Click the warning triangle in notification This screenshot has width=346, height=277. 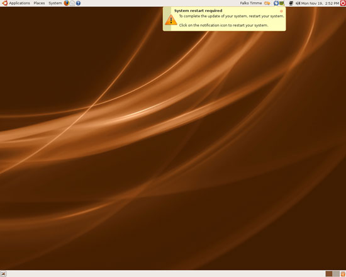point(171,20)
